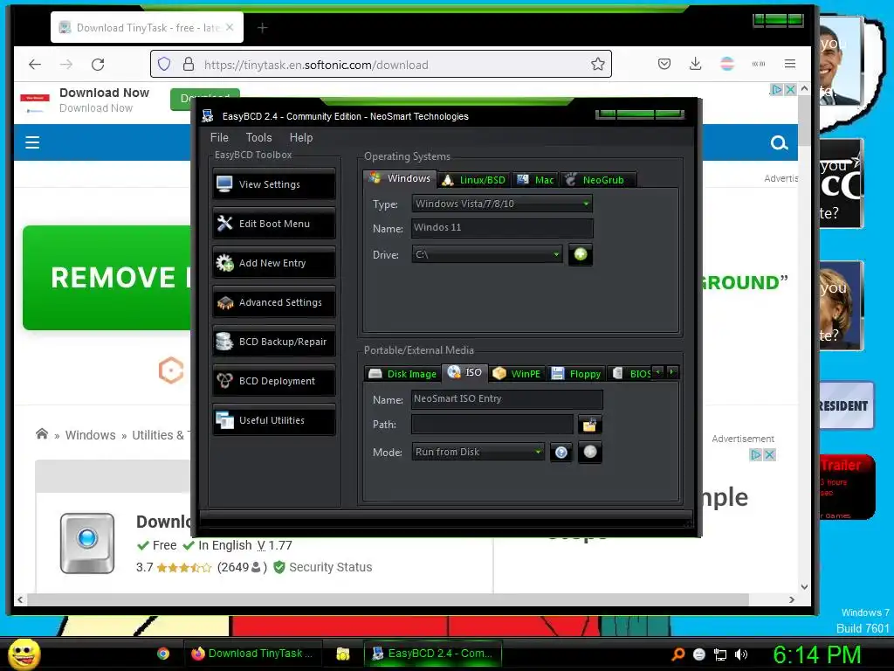Expand Drive dropdown showing C:\
Screen dimensions: 894x671
487,254
